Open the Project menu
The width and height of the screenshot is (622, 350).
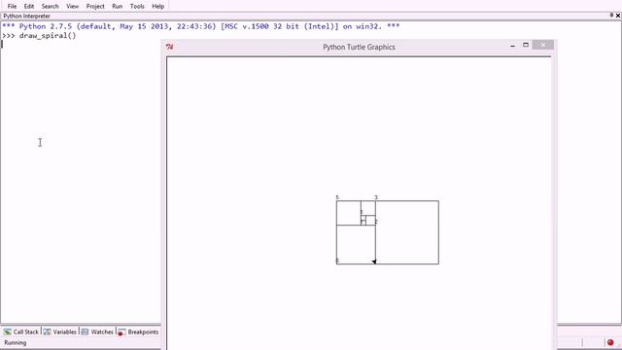[95, 7]
